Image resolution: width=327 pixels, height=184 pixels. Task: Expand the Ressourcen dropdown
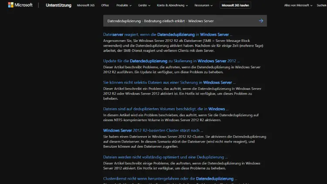(x=204, y=5)
